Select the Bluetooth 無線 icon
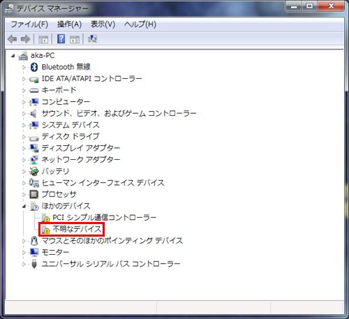 34,67
